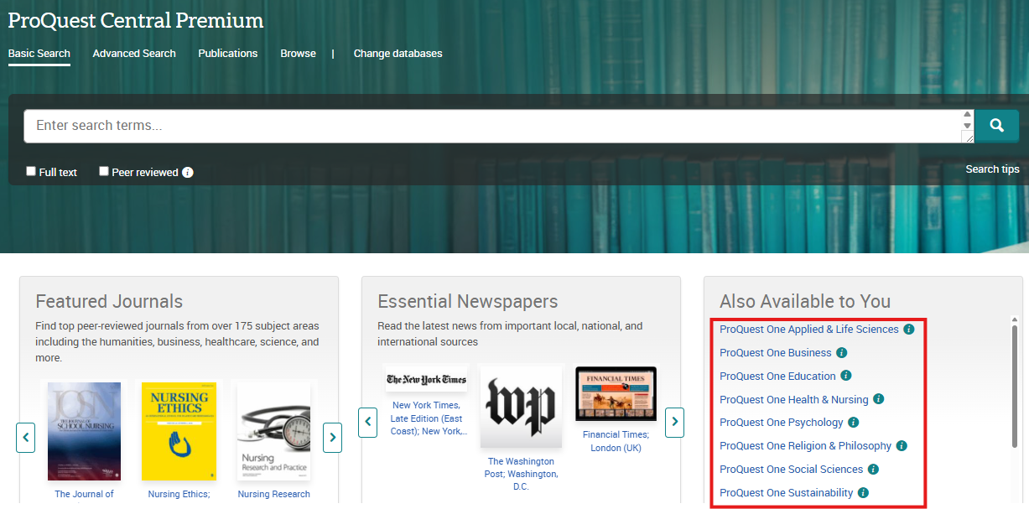
Task: Open ProQuest One Applied & Life Sciences
Action: tap(809, 330)
